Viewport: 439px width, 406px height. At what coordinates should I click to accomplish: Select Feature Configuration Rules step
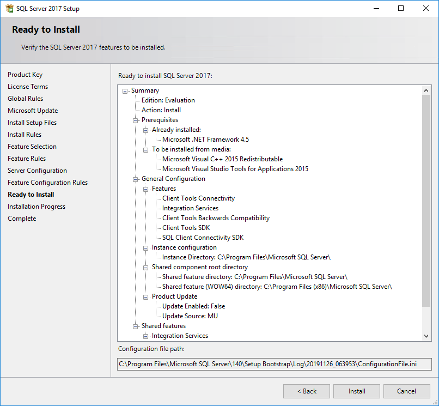click(47, 183)
